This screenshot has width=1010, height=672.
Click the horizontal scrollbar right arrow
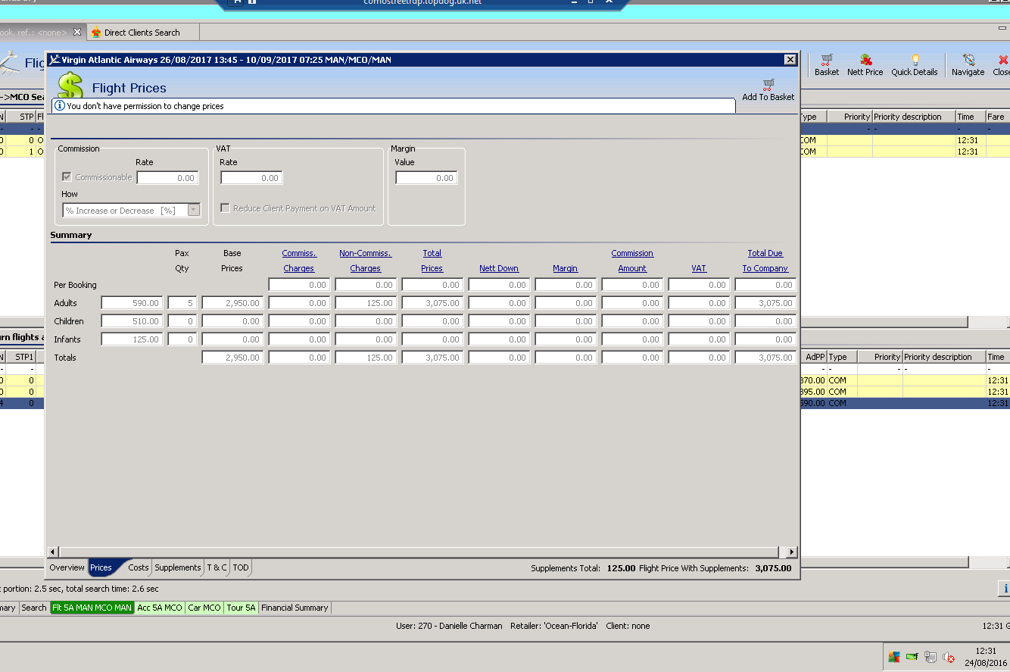pyautogui.click(x=792, y=552)
